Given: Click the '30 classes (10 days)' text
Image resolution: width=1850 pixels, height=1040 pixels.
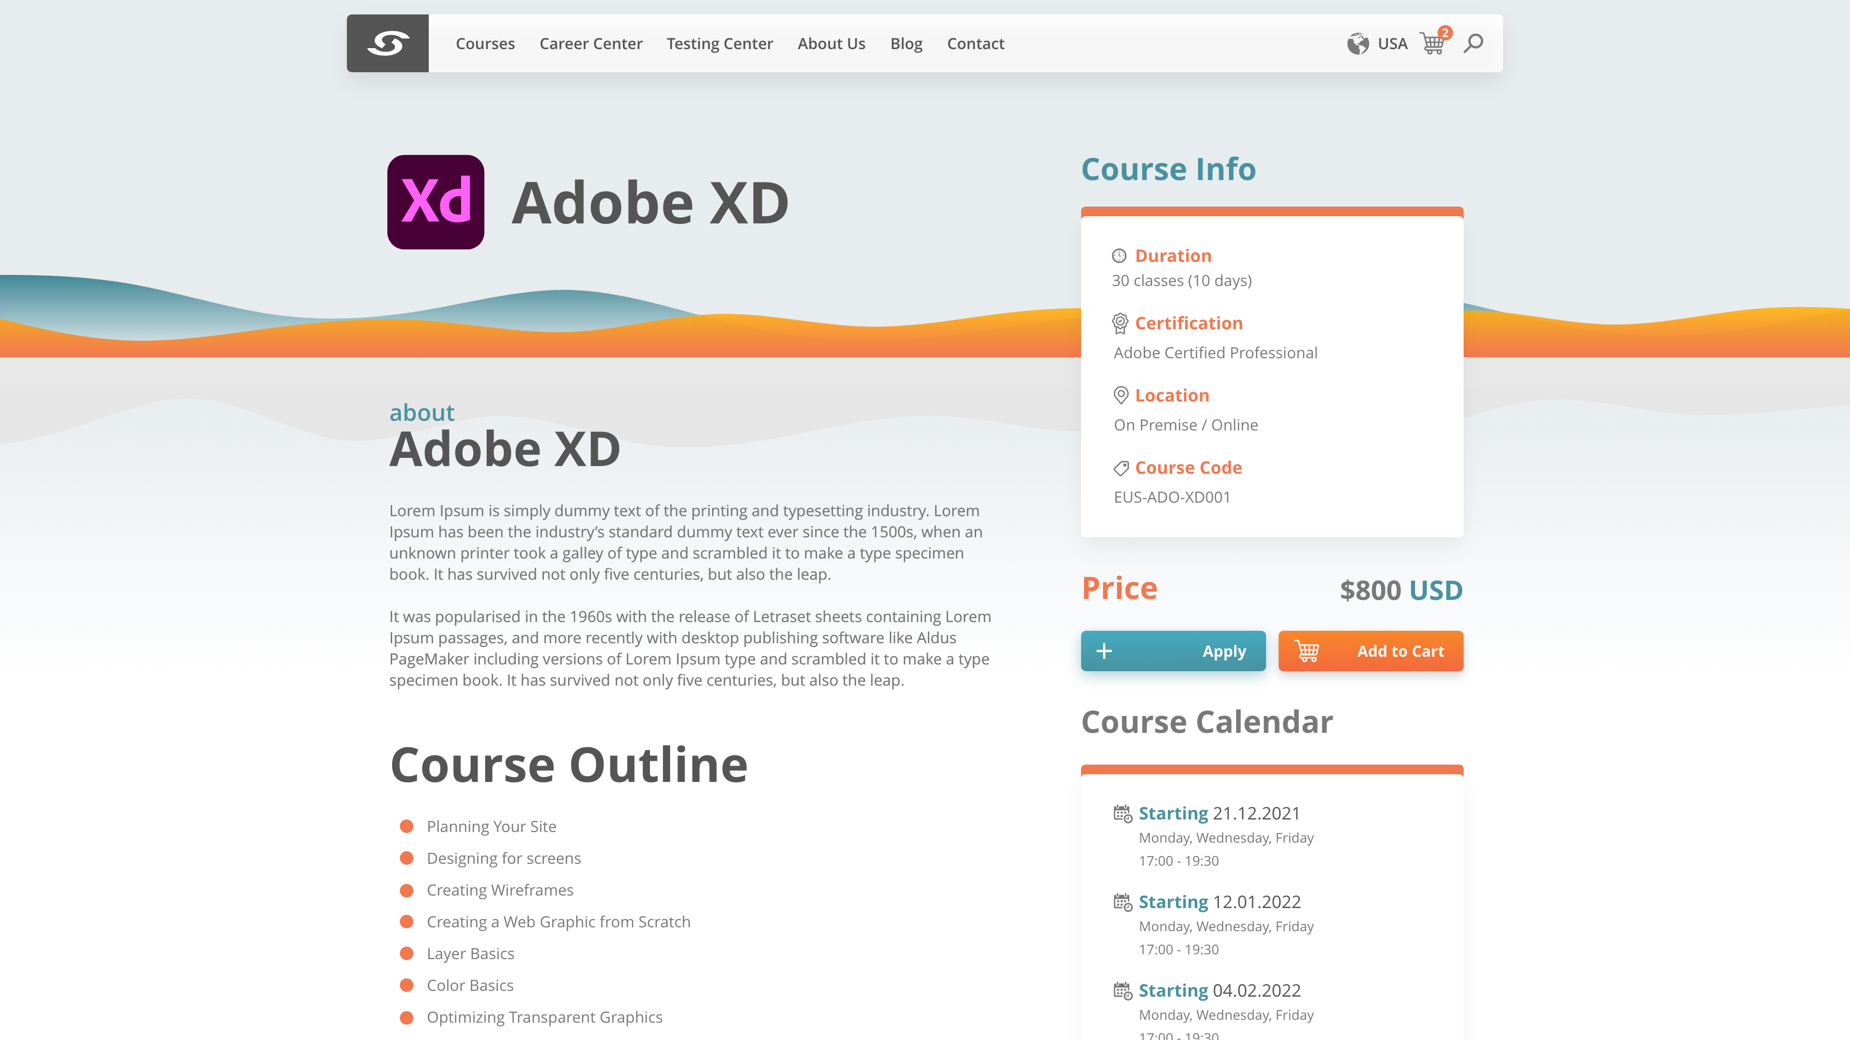Looking at the screenshot, I should coord(1181,281).
